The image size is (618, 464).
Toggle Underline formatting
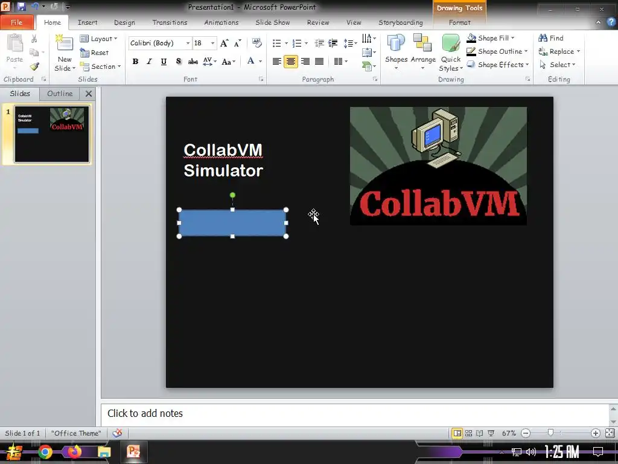[164, 61]
